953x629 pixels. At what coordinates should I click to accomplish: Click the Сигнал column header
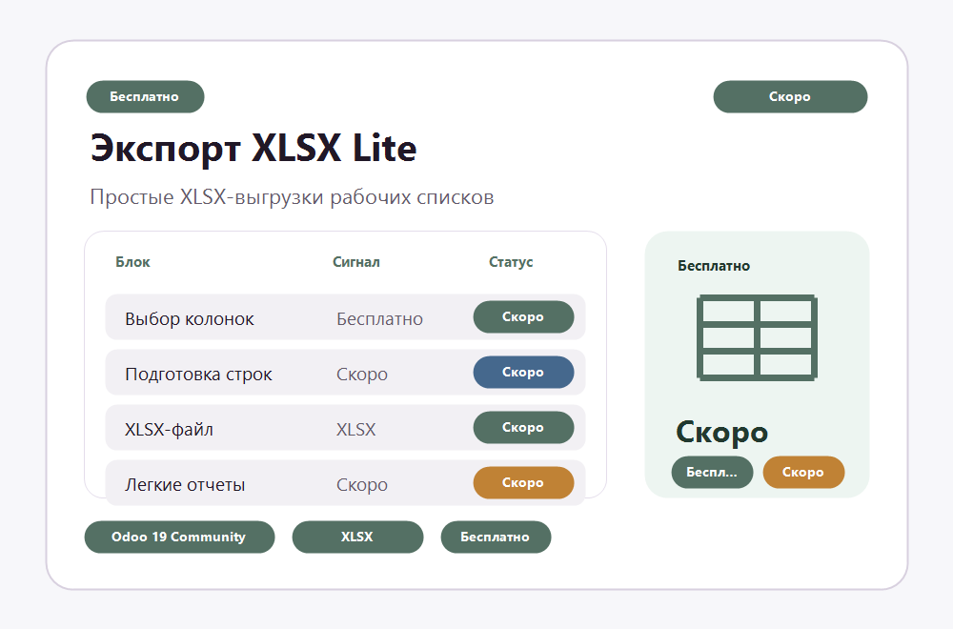pos(356,262)
